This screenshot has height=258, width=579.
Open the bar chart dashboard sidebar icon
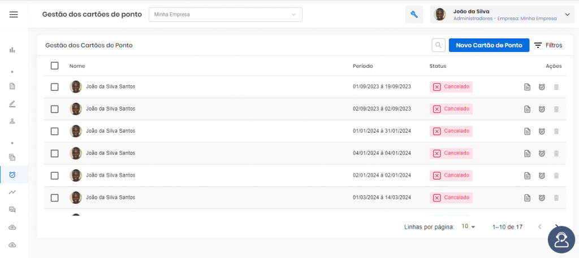click(12, 50)
